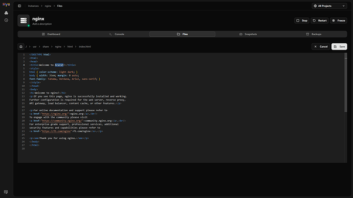Go to root via home icon
Viewport: 353px width, 198px height.
click(21, 46)
